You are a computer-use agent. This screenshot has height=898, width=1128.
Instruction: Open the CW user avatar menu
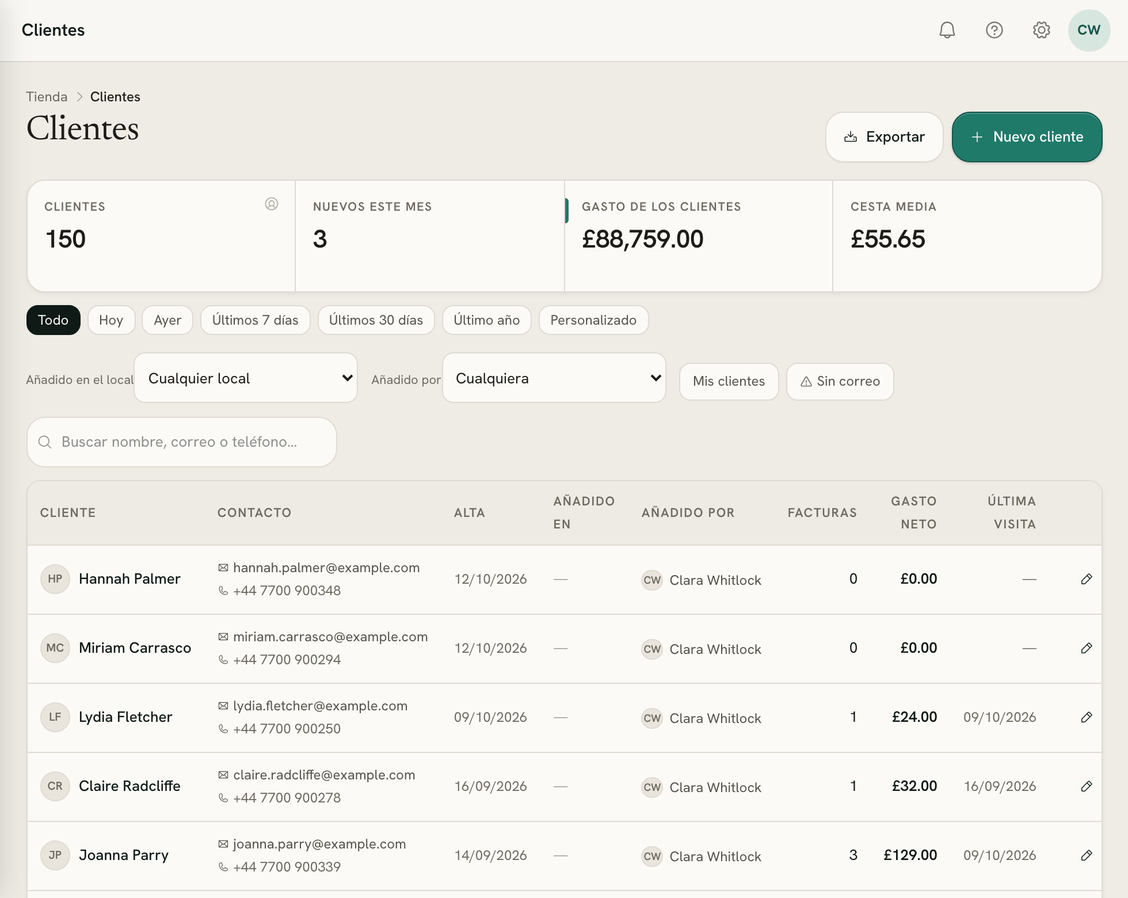(x=1089, y=30)
